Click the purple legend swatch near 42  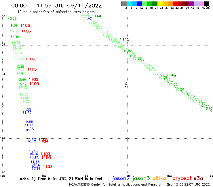click(x=191, y=3)
